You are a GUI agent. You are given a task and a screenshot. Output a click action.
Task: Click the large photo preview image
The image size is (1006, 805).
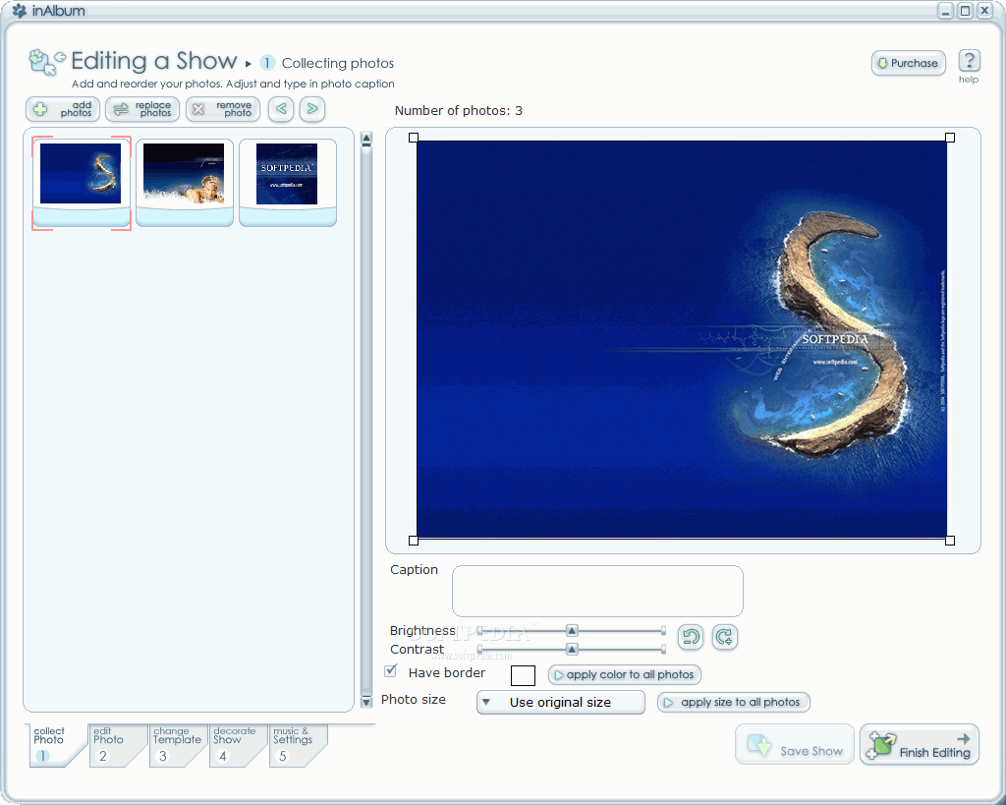tap(682, 339)
